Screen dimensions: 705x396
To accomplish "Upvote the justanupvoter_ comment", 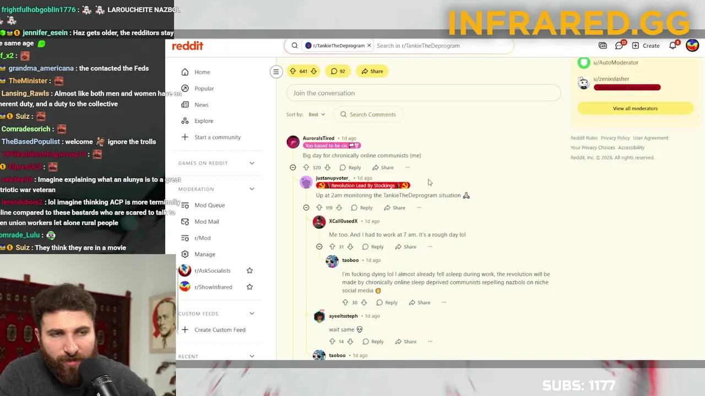I will 319,208.
